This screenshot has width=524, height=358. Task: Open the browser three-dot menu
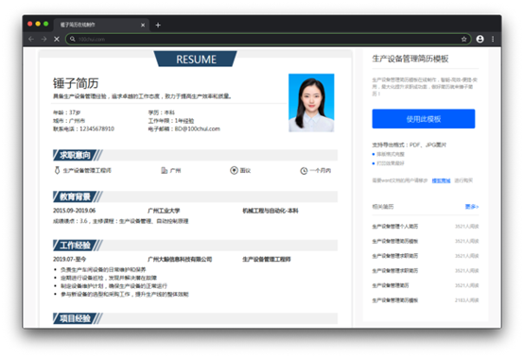(x=493, y=39)
